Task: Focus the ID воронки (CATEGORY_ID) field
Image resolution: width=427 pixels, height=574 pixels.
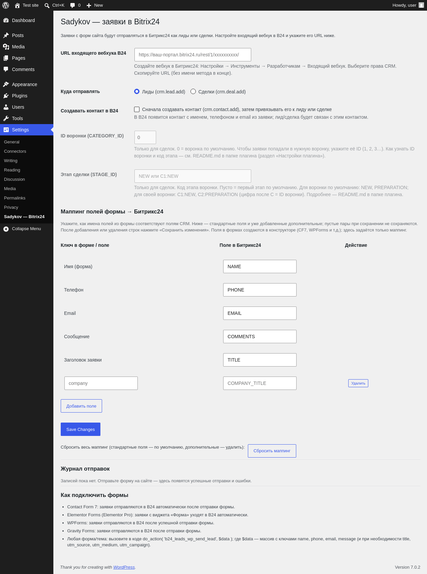Action: [x=145, y=137]
